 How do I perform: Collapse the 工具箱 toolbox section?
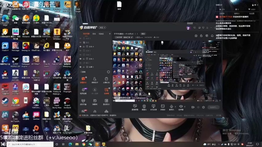pos(108,72)
